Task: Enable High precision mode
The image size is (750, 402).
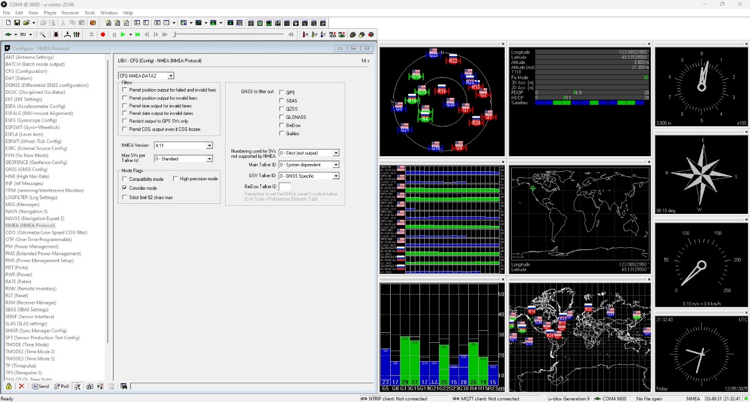Action: coord(175,179)
